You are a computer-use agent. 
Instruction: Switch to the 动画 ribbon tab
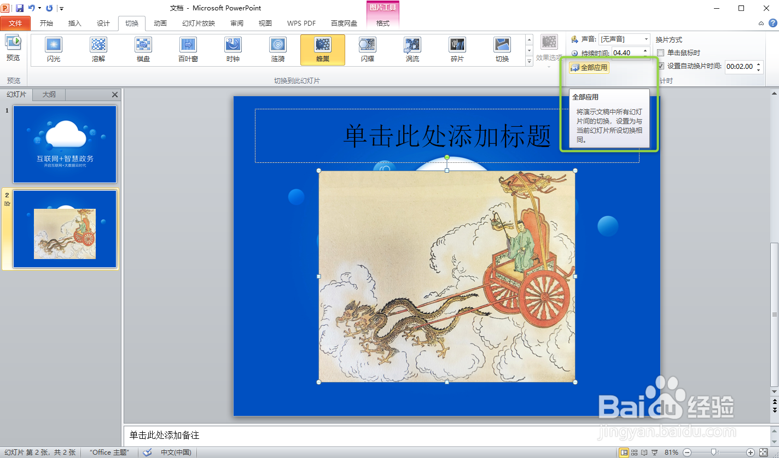(160, 24)
